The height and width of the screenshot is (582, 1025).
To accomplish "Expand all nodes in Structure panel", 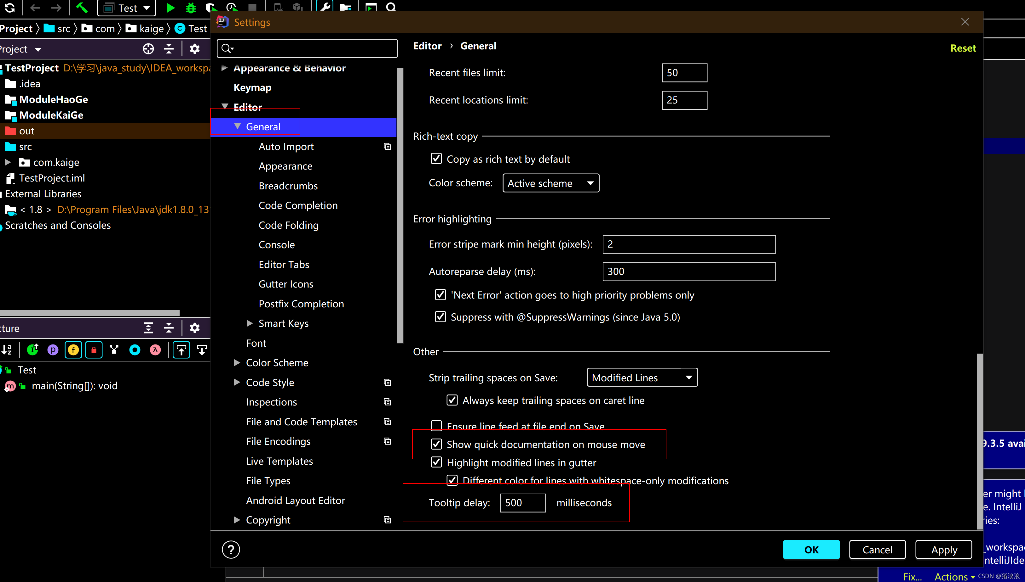I will pos(148,328).
